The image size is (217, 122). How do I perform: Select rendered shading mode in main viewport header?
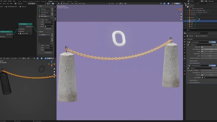click(x=180, y=3)
